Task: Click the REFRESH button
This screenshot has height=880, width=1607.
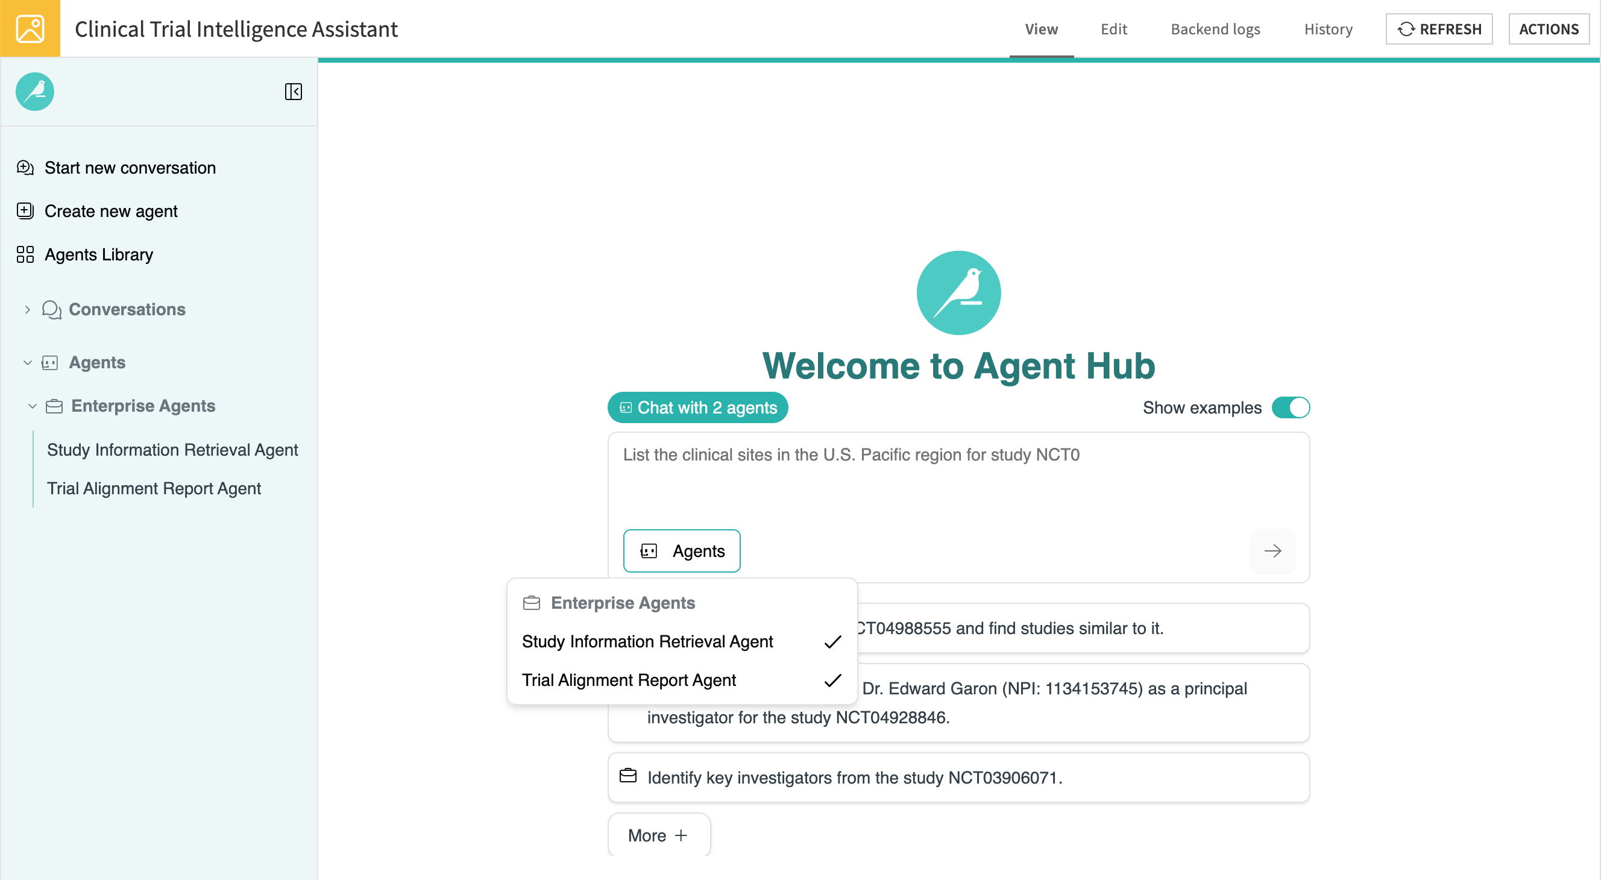Action: tap(1439, 29)
